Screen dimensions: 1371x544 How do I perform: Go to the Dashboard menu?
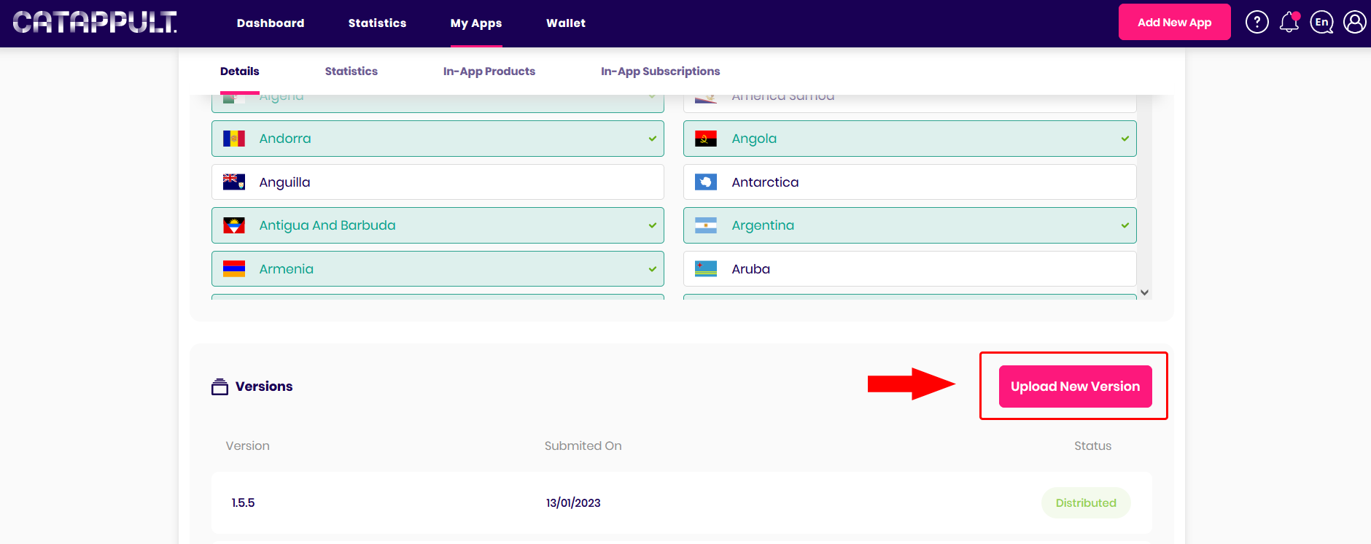(271, 23)
